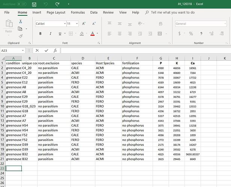Click the Ca header cell
The height and width of the screenshot is (187, 231).
193,63
